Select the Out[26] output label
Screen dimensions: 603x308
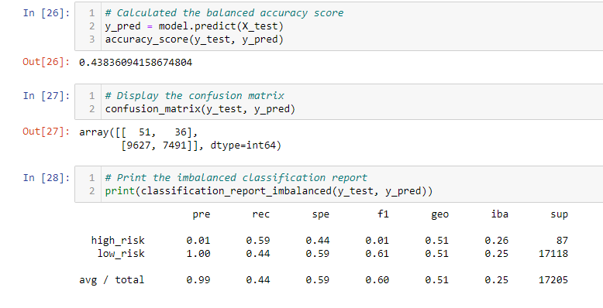[x=47, y=62]
